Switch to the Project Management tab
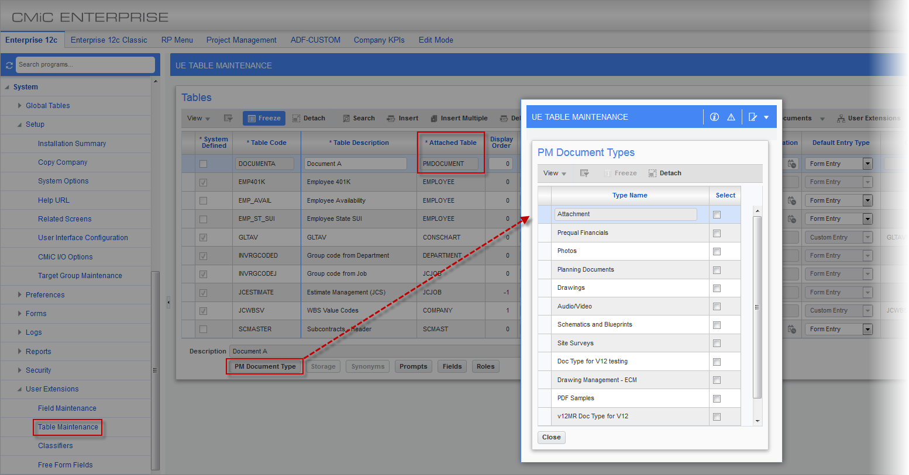Image resolution: width=909 pixels, height=475 pixels. click(241, 40)
